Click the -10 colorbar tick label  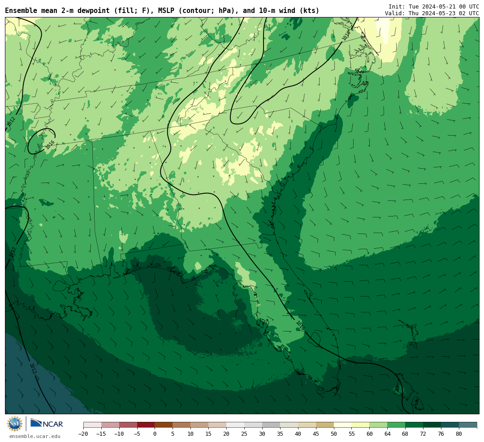click(x=119, y=434)
